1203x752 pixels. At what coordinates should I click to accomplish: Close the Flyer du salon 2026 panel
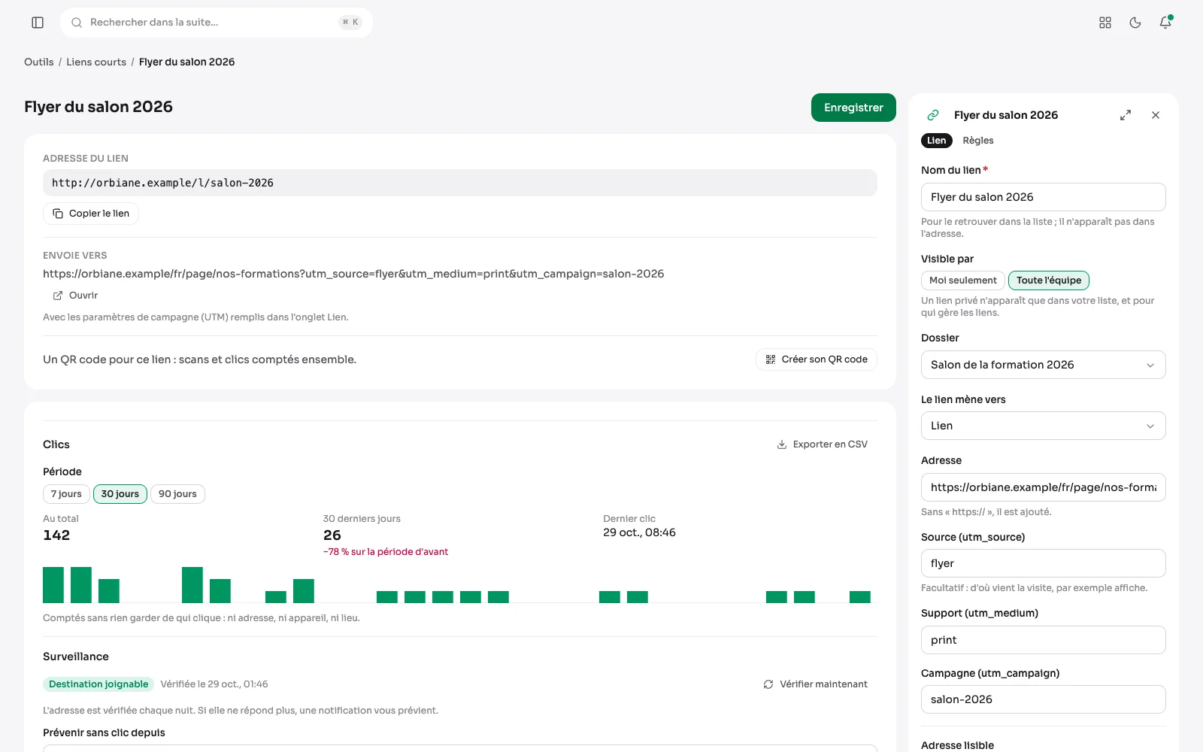(x=1156, y=115)
